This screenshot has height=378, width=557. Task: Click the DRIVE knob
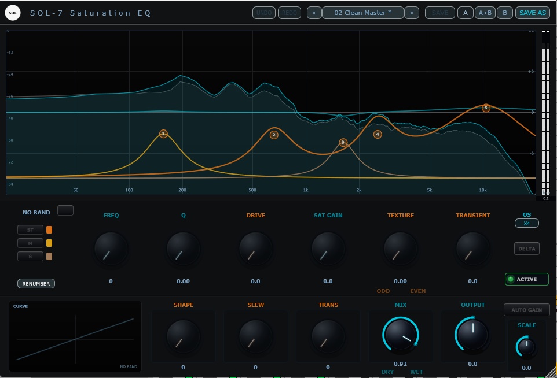(256, 249)
